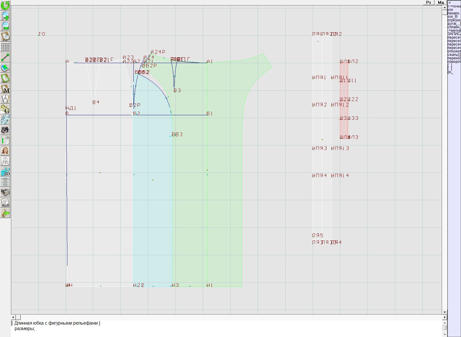Toggle the grid display icon
This screenshot has width=461, height=337.
[x=5, y=47]
